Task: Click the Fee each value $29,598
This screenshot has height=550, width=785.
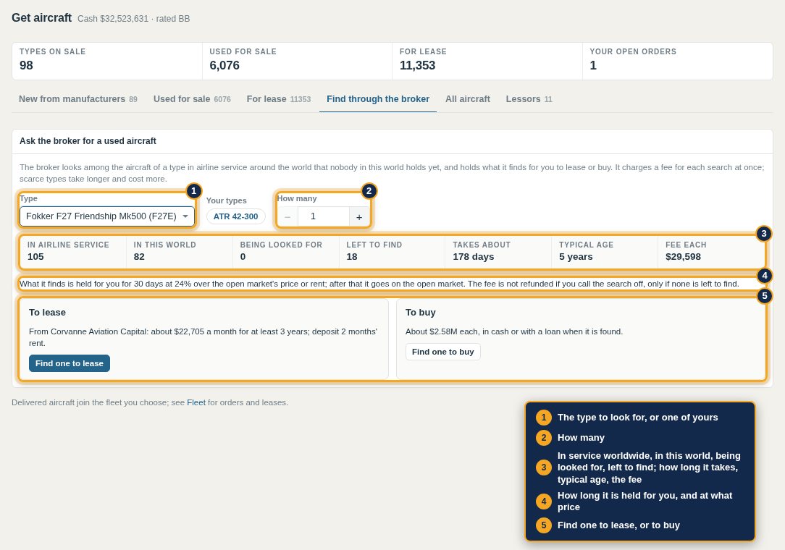Action: tap(684, 257)
